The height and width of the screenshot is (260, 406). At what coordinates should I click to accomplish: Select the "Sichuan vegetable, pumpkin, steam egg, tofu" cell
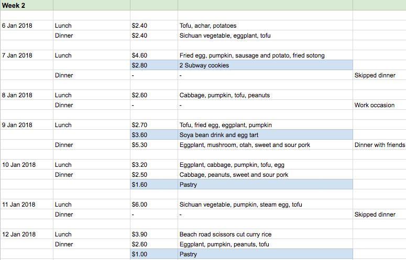click(265, 205)
